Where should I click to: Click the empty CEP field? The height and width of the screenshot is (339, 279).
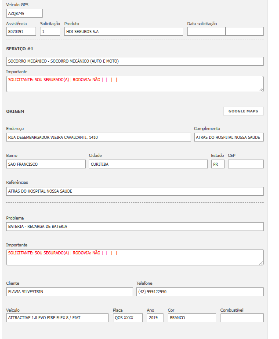[246, 164]
